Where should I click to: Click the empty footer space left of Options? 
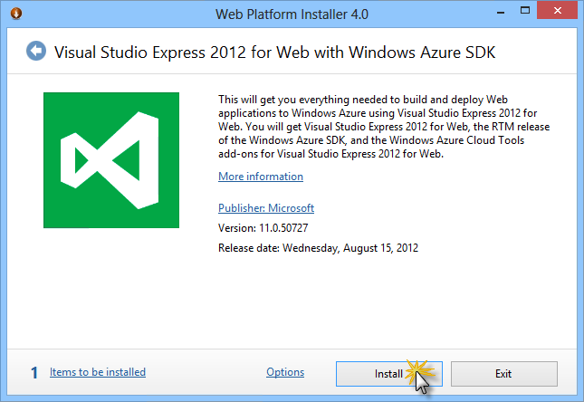point(204,372)
